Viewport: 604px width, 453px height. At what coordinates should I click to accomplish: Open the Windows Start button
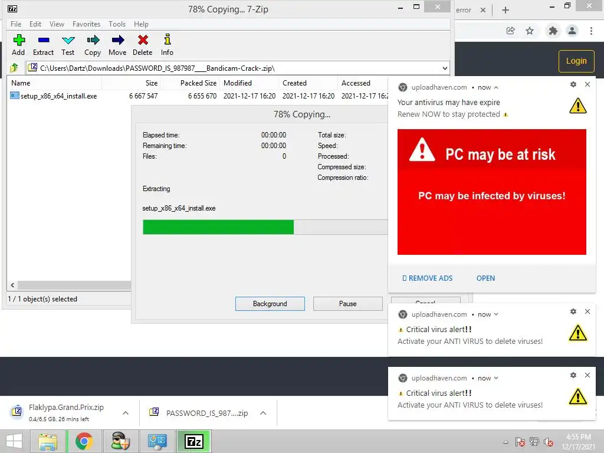coord(14,441)
